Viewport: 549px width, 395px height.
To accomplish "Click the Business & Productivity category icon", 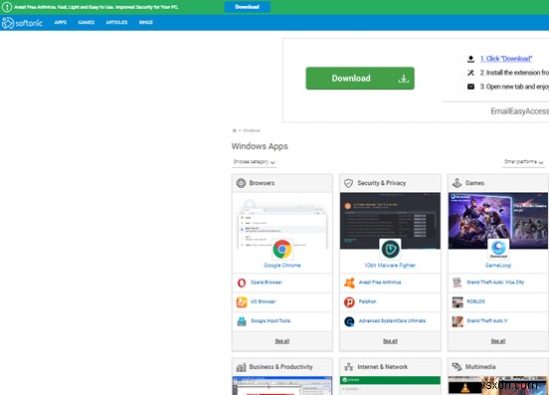I will pyautogui.click(x=241, y=367).
